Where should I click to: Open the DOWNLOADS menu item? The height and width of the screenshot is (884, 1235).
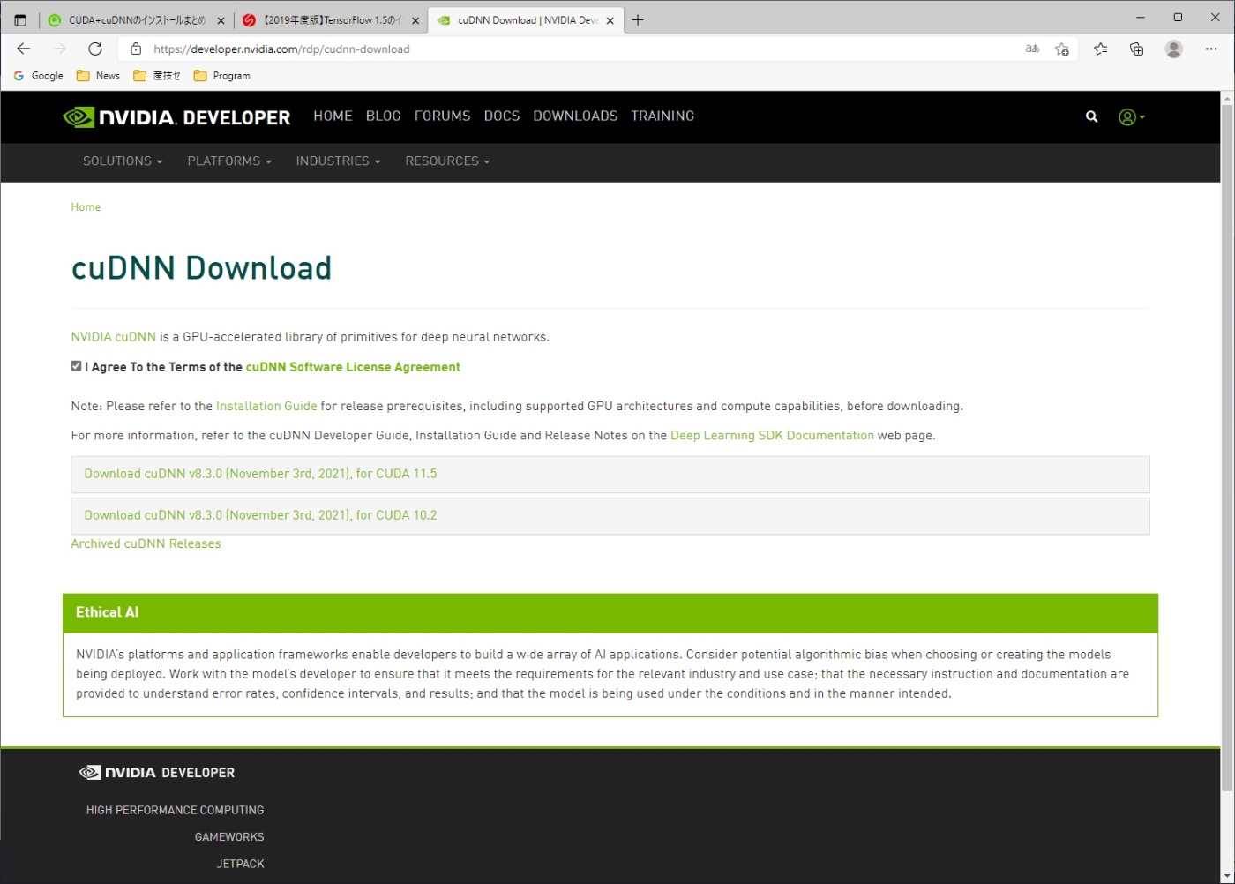click(x=575, y=116)
